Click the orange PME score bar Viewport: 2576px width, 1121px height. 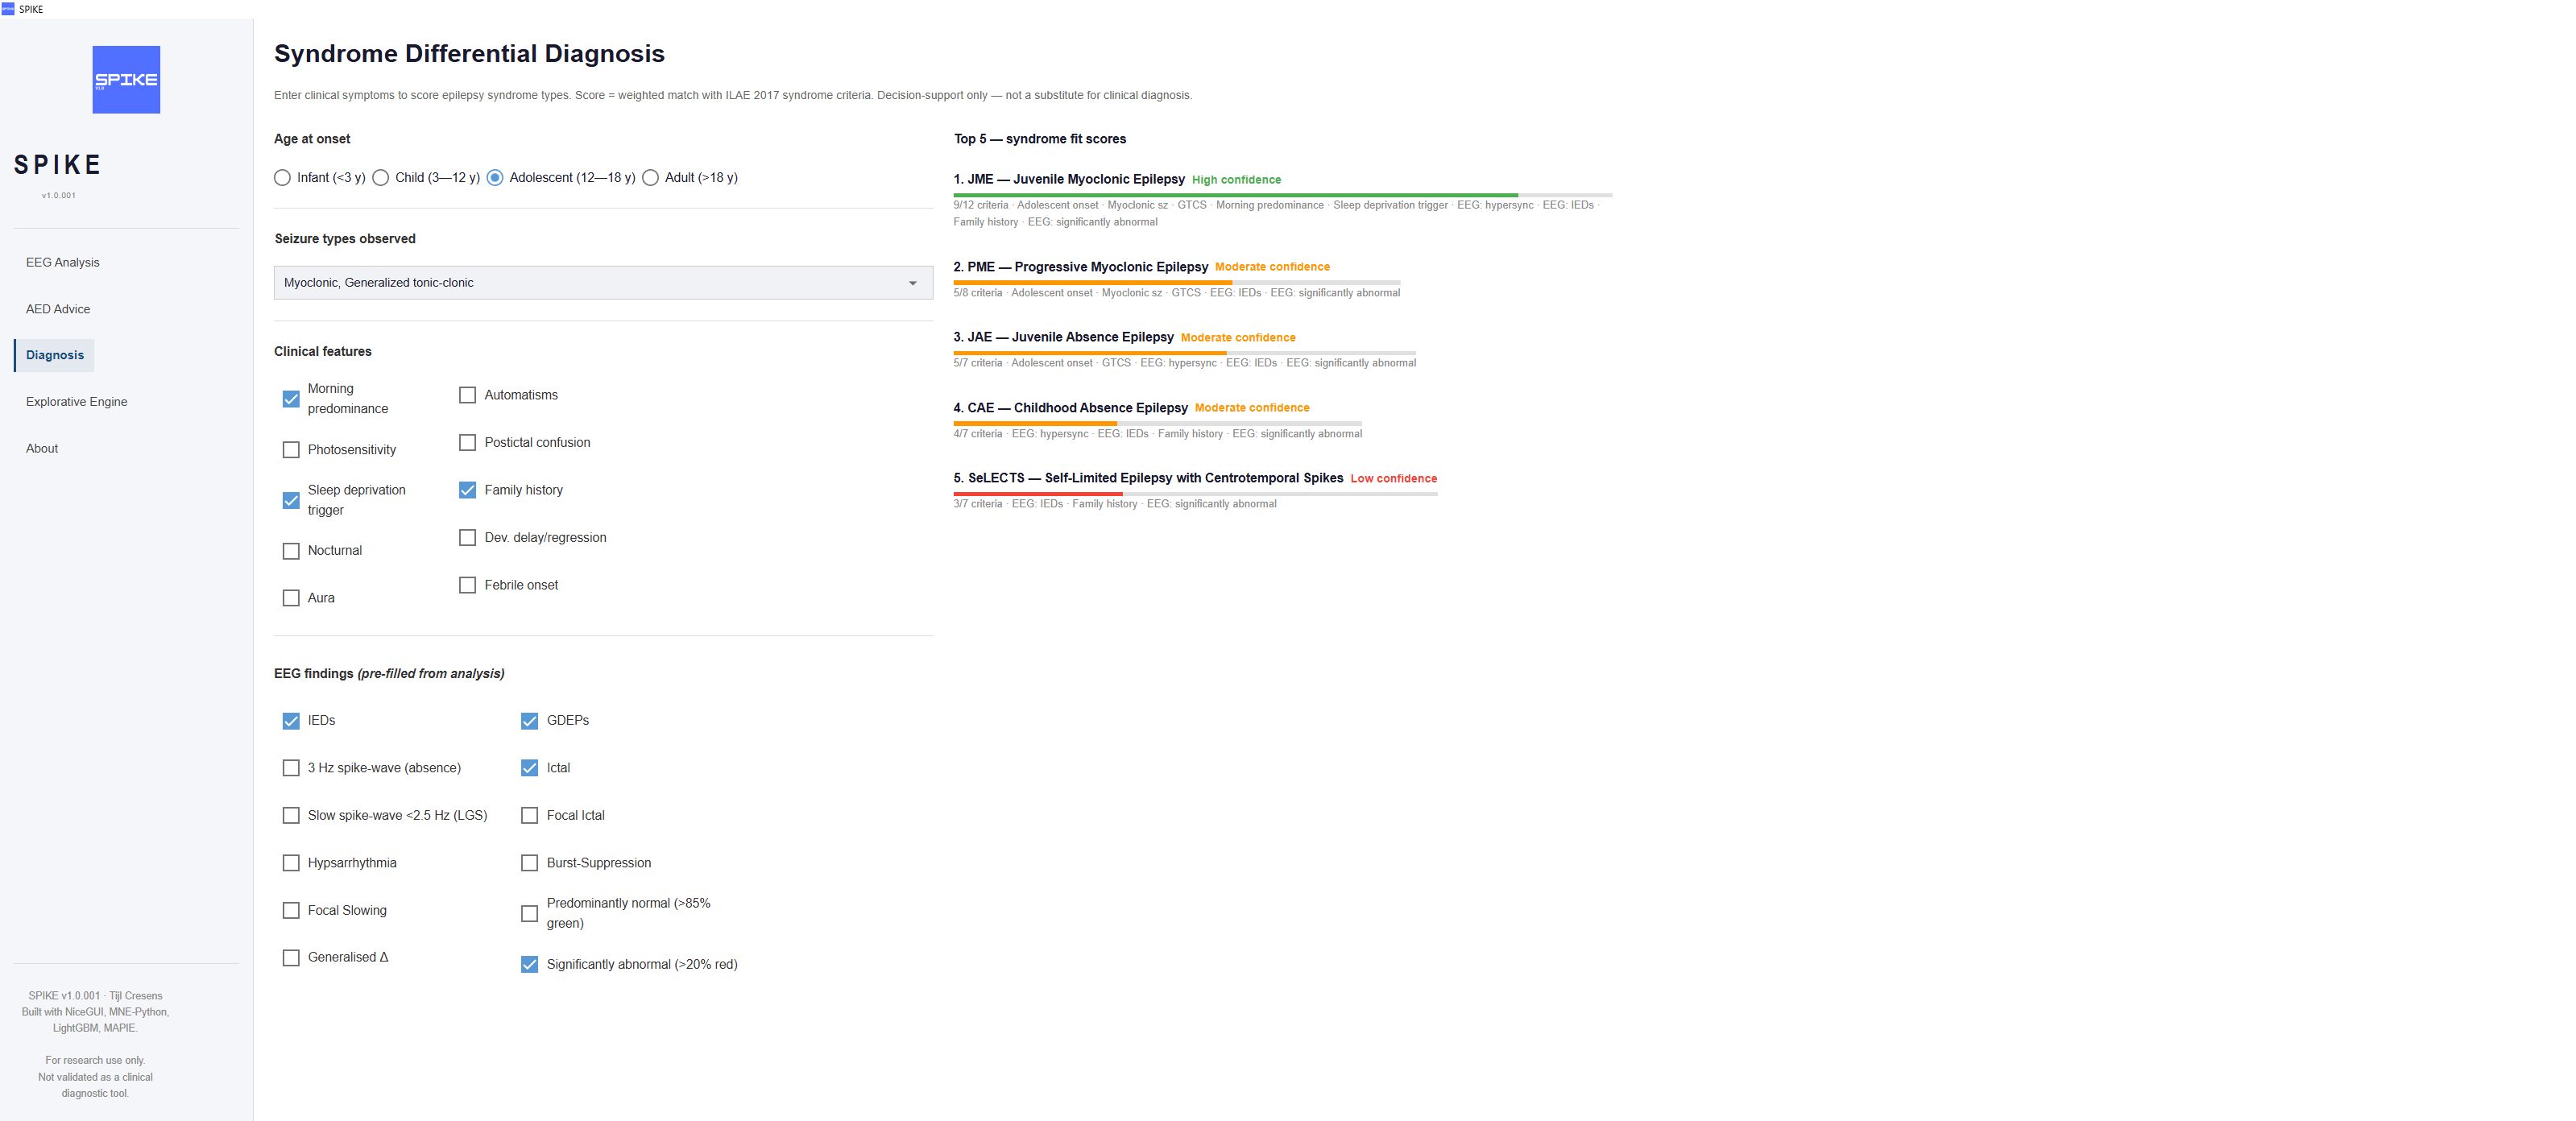tap(1092, 283)
